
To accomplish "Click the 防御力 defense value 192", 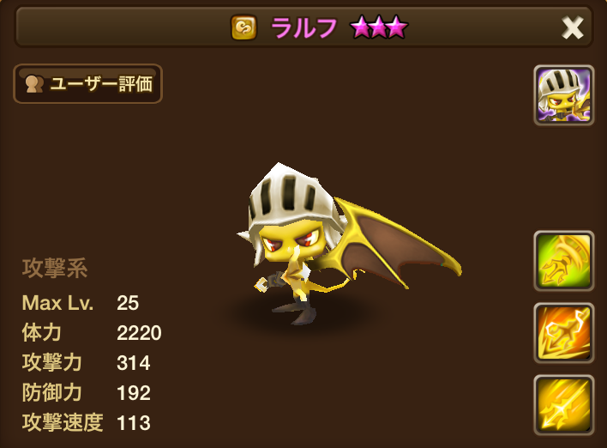I will [133, 393].
